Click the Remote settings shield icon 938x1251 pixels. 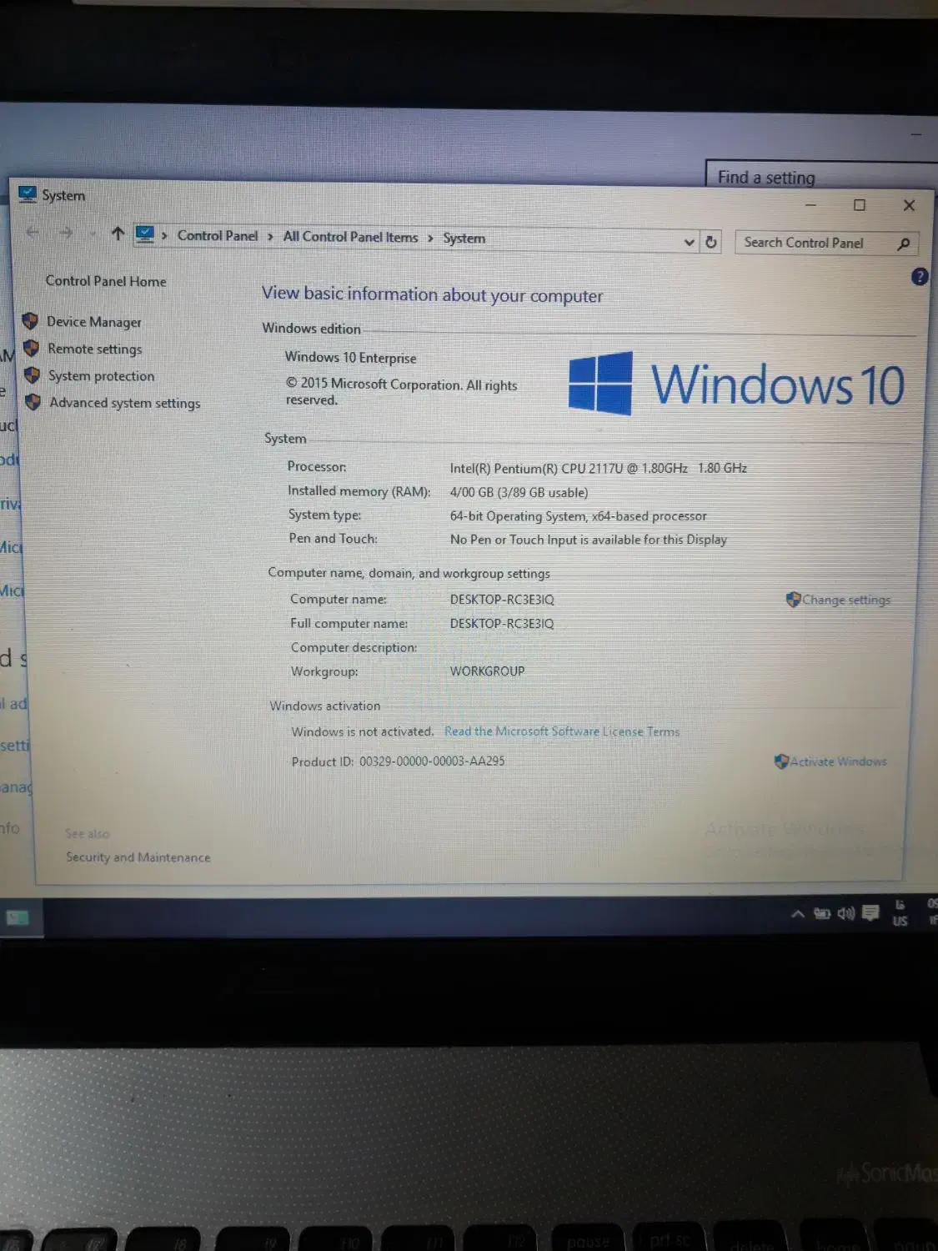point(32,348)
